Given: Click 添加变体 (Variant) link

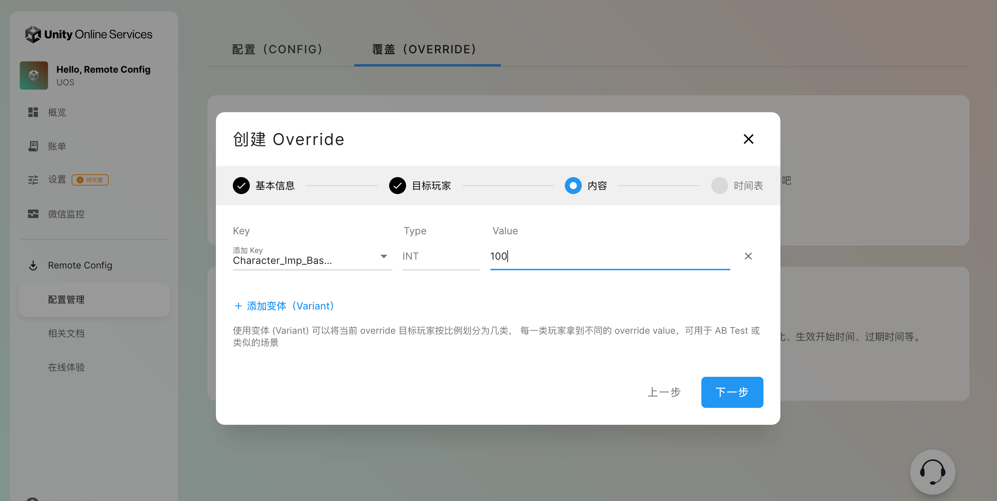Looking at the screenshot, I should click(x=284, y=306).
